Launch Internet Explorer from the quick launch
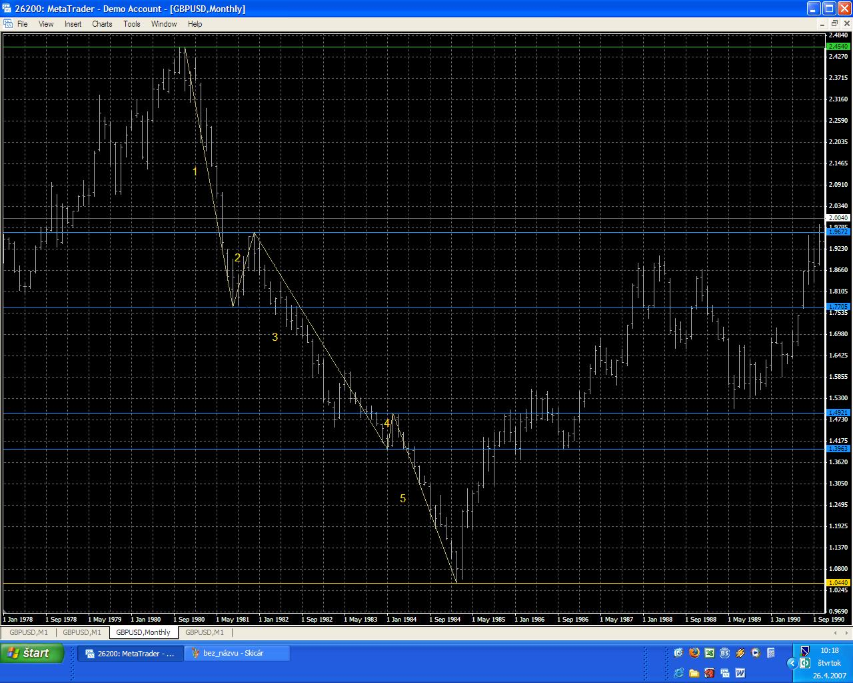 tap(678, 673)
